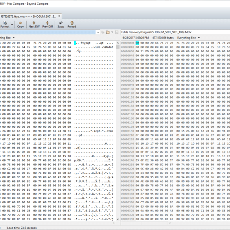The height and width of the screenshot is (230, 230).
Task: Select offset 000001F8 in right pane
Action: pos(127,131)
